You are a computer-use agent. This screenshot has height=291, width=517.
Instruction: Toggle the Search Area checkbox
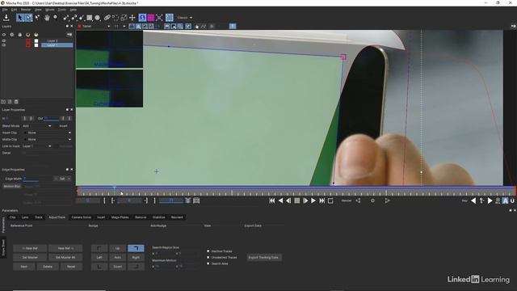(208, 264)
